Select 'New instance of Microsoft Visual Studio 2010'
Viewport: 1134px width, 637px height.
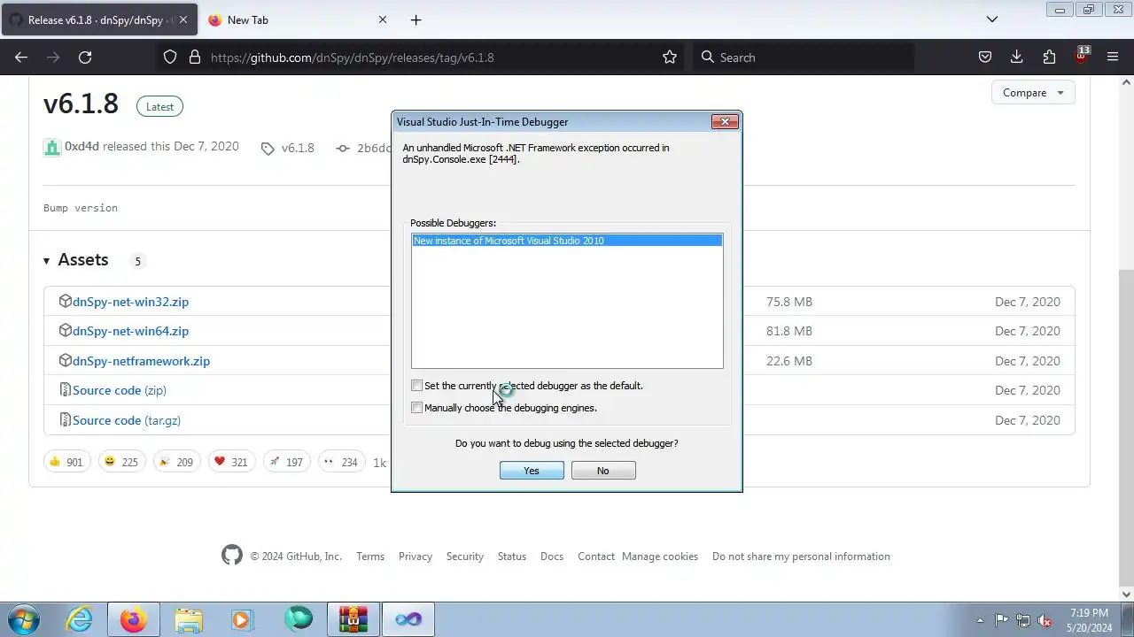(x=567, y=241)
